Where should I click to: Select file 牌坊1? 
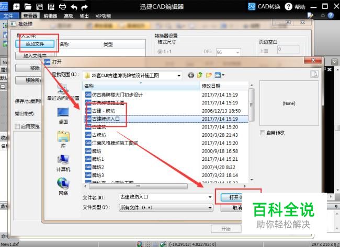coord(95,159)
